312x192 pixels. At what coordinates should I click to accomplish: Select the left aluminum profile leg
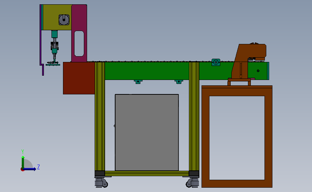click(100, 116)
